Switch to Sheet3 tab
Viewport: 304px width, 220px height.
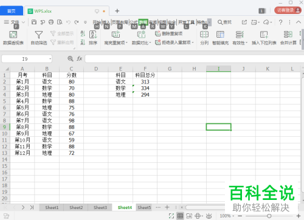(100, 207)
